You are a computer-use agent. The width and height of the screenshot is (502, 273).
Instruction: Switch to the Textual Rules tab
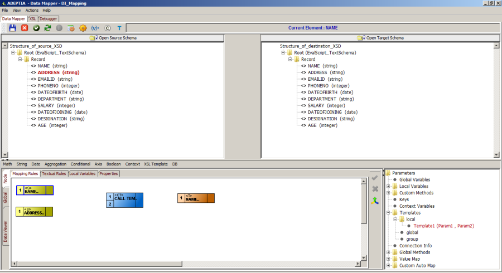tap(54, 174)
